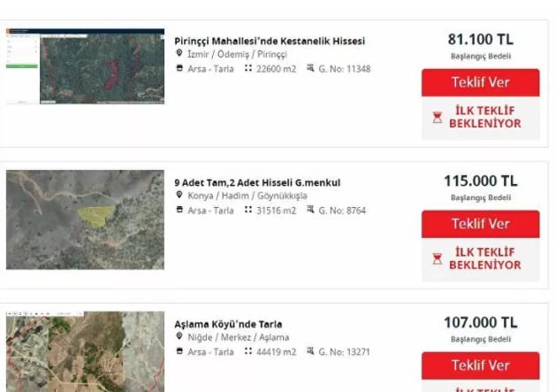Open Pirinççi forest satellite map thumbnail
Screen dimensions: 556x392
coord(85,66)
